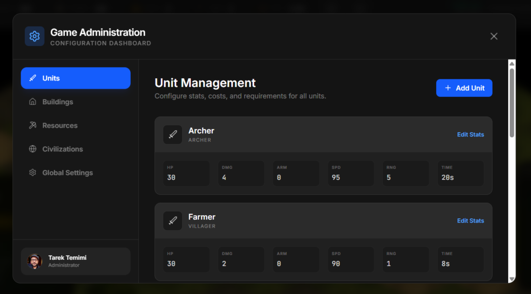
Task: Click Tarek Temimi's profile avatar
Action: click(35, 261)
